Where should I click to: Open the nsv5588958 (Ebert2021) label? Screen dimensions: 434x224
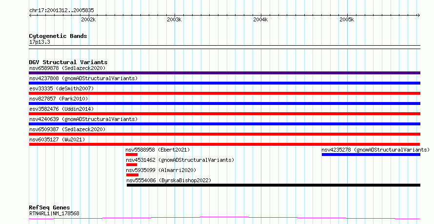pos(158,150)
